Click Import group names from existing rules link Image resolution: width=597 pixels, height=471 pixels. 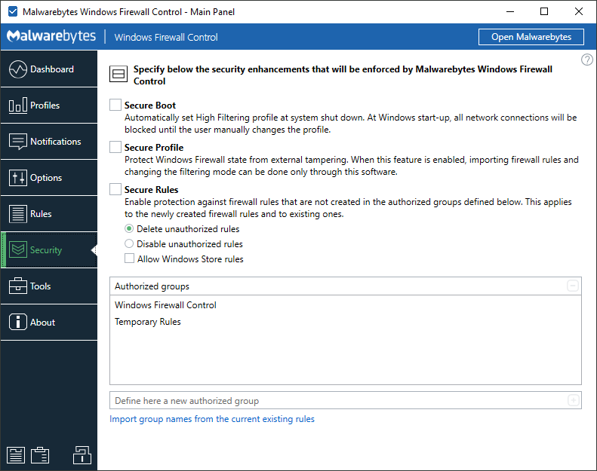pos(212,419)
